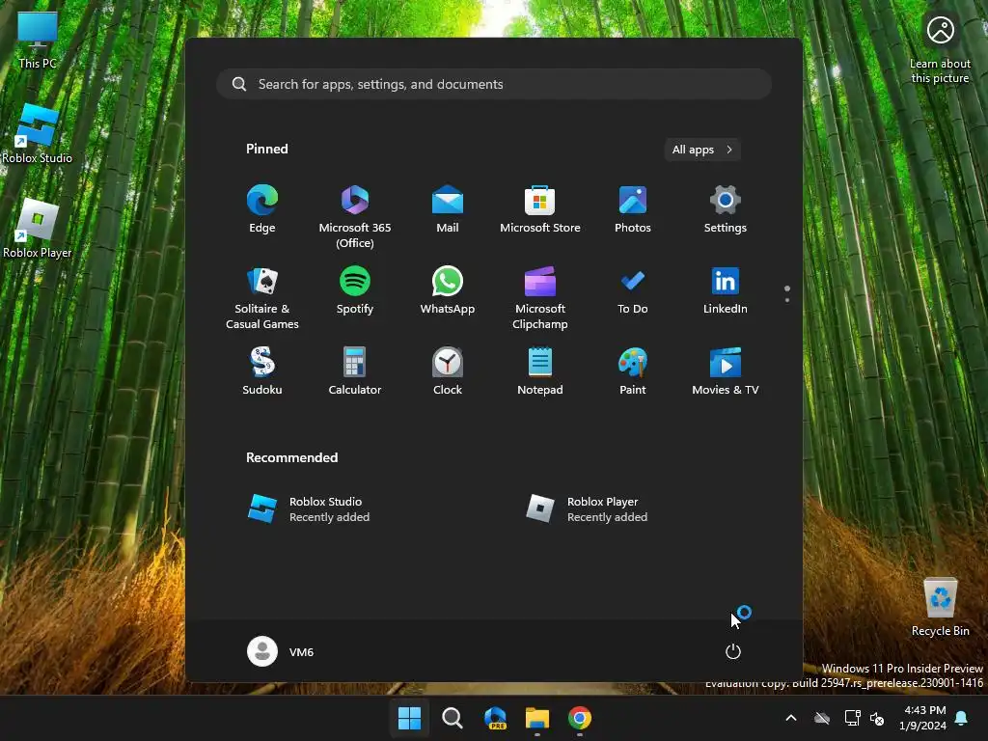Select Roblox Studio desktop shortcut

38,133
